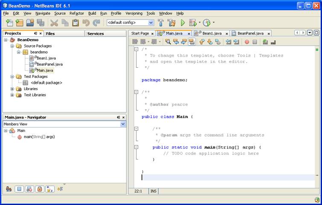
Task: Click the Shift Line Left icon
Action: coord(228,42)
